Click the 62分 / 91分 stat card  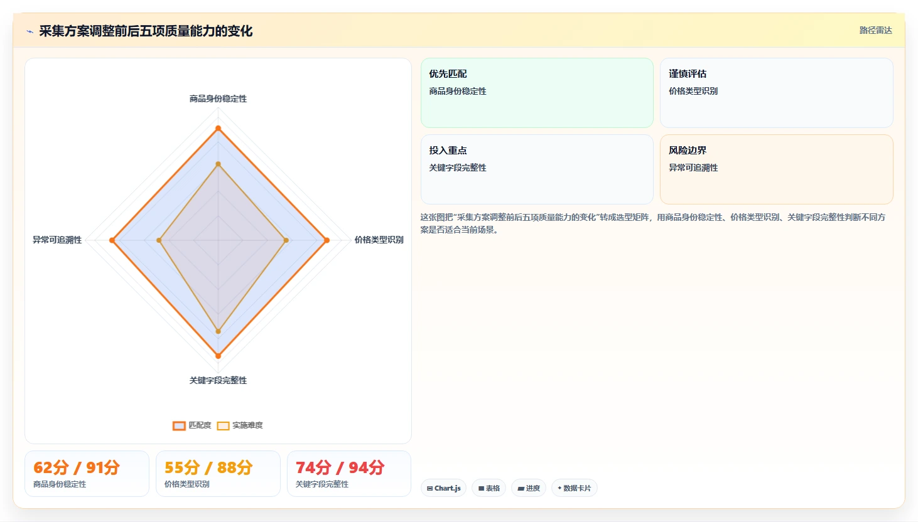point(87,474)
